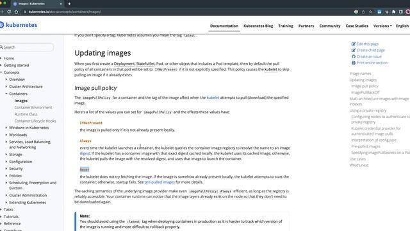
Task: Select Images in the sidebar
Action: click(21, 101)
